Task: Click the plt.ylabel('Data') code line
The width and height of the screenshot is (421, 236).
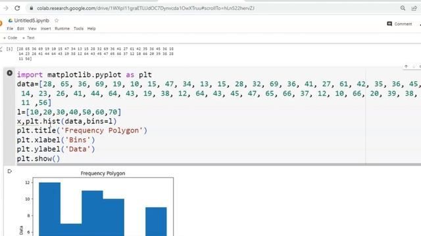Action: pos(56,149)
